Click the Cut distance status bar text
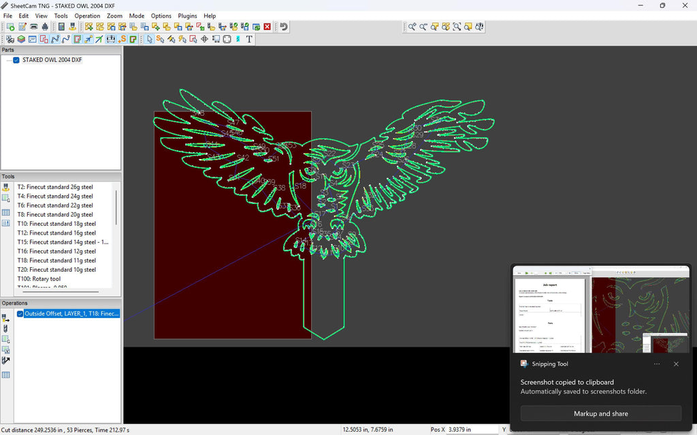The width and height of the screenshot is (697, 435). tap(65, 430)
